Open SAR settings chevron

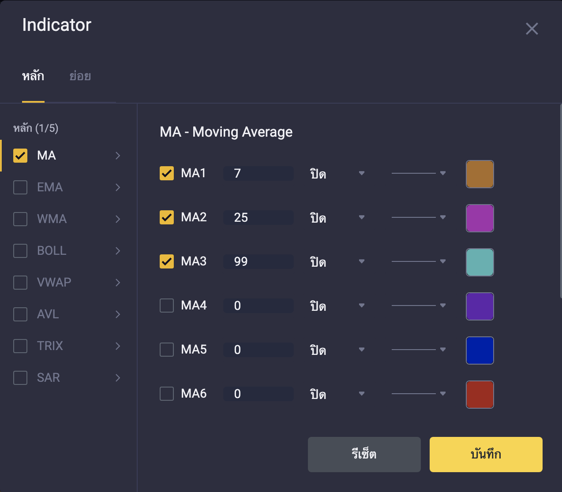tap(118, 378)
